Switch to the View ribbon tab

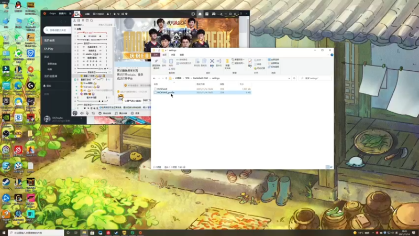coord(182,55)
